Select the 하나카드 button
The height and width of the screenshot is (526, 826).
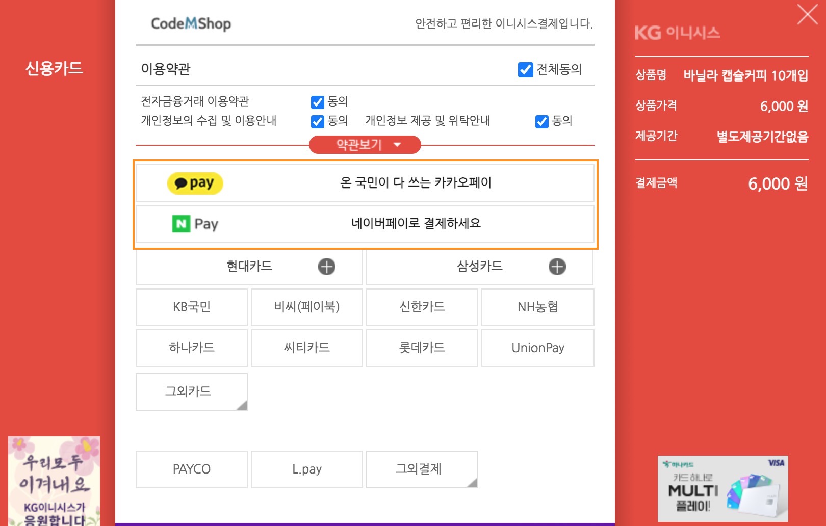pos(192,348)
